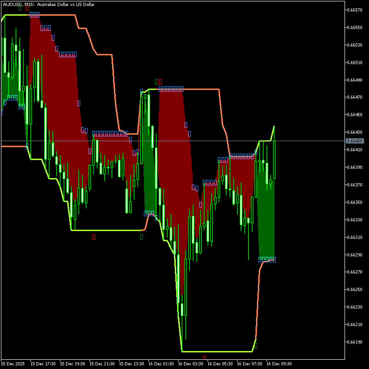Click the green marker near the 0.66190 channel bottom
The height and width of the screenshot is (369, 369).
click(x=256, y=345)
